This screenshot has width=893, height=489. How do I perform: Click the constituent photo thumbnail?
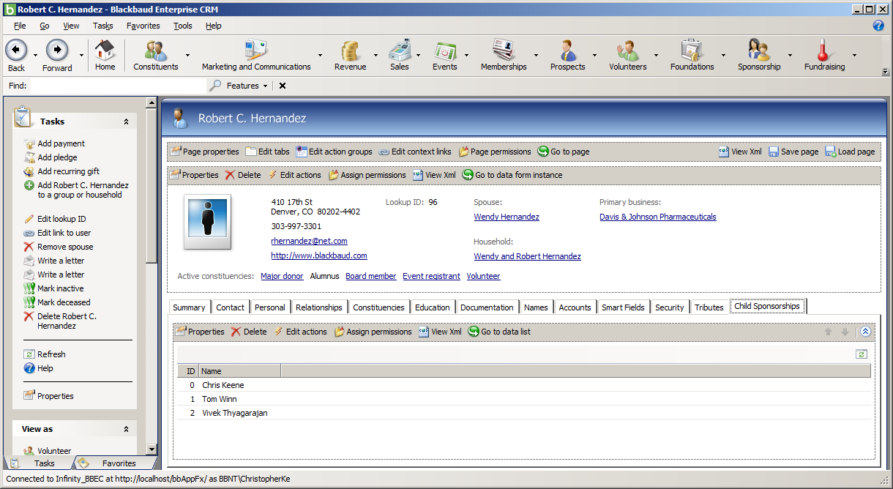(x=207, y=222)
